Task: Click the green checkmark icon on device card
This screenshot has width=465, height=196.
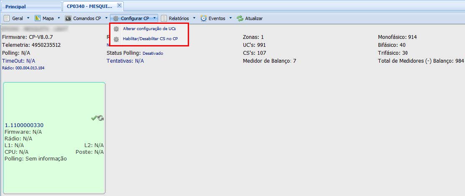Action: [94, 118]
